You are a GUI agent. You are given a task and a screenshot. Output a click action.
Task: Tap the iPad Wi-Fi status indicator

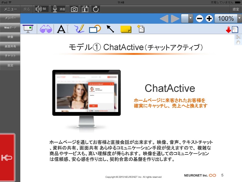point(6,2)
